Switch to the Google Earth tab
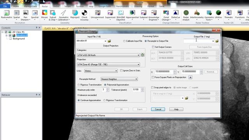249x140 pixels. [x=105, y=6]
